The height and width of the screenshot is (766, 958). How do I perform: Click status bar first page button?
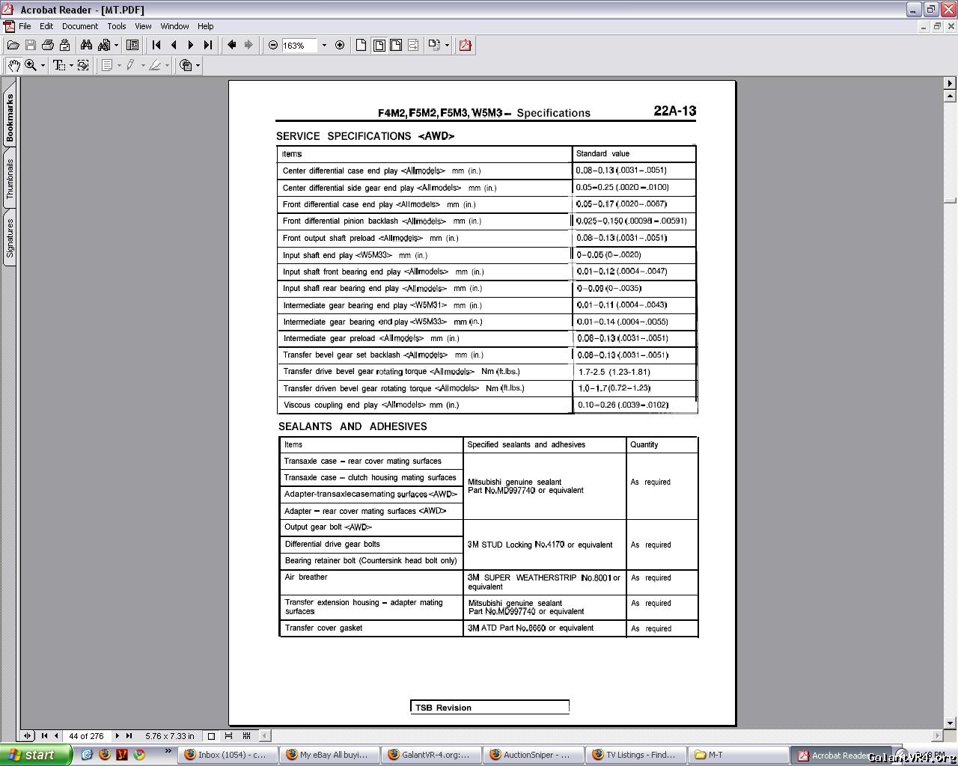(x=44, y=736)
